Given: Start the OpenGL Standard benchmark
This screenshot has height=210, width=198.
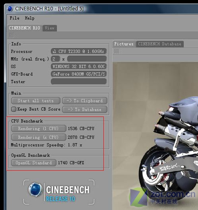Looking at the screenshot, I should pyautogui.click(x=34, y=163).
